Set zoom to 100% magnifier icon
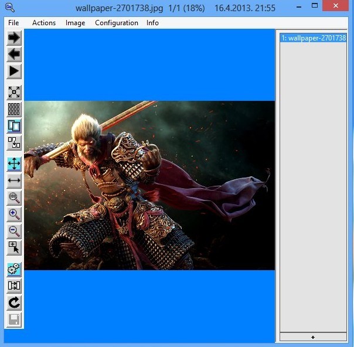 pos(14,198)
